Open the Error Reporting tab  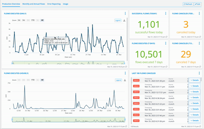coord(54,4)
